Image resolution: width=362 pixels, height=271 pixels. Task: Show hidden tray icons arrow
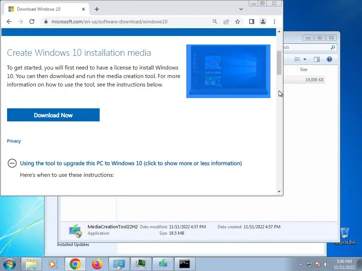[300, 264]
